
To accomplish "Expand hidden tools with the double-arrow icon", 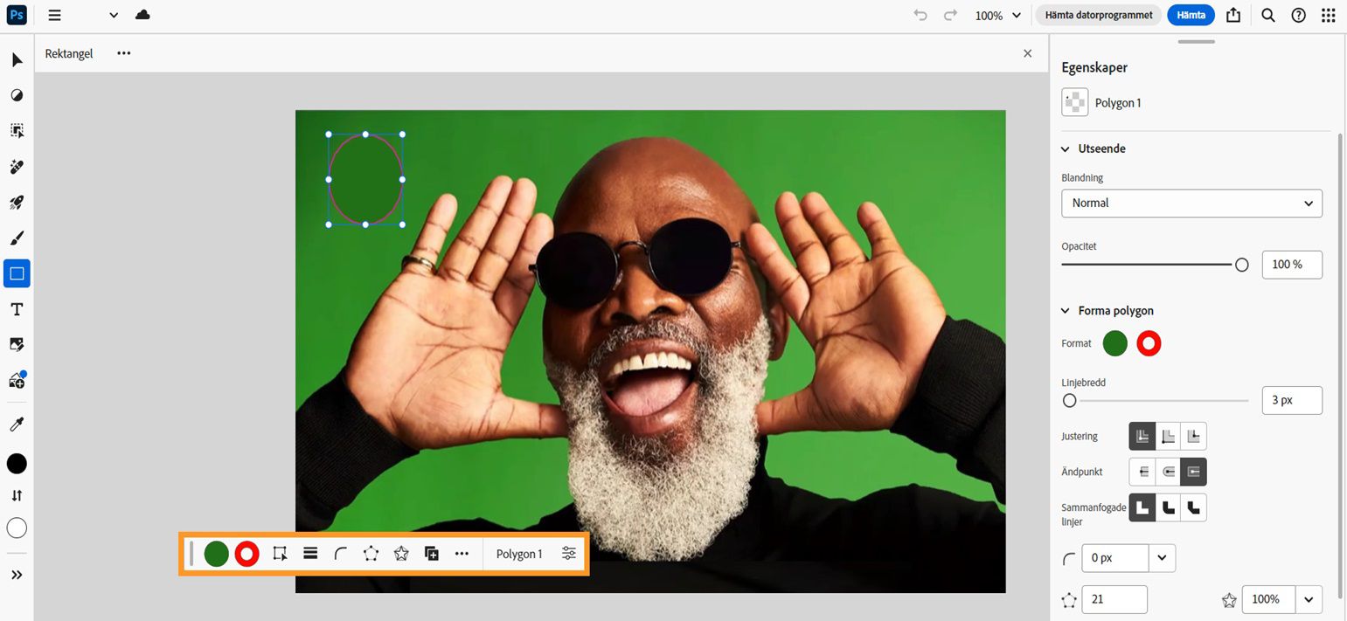I will tap(16, 574).
